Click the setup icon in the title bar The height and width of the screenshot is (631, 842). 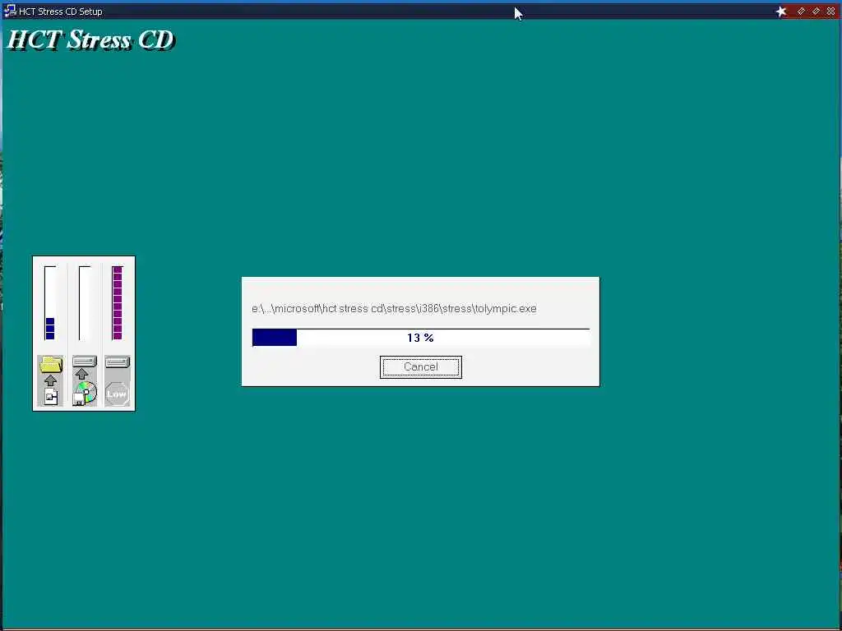pos(10,11)
